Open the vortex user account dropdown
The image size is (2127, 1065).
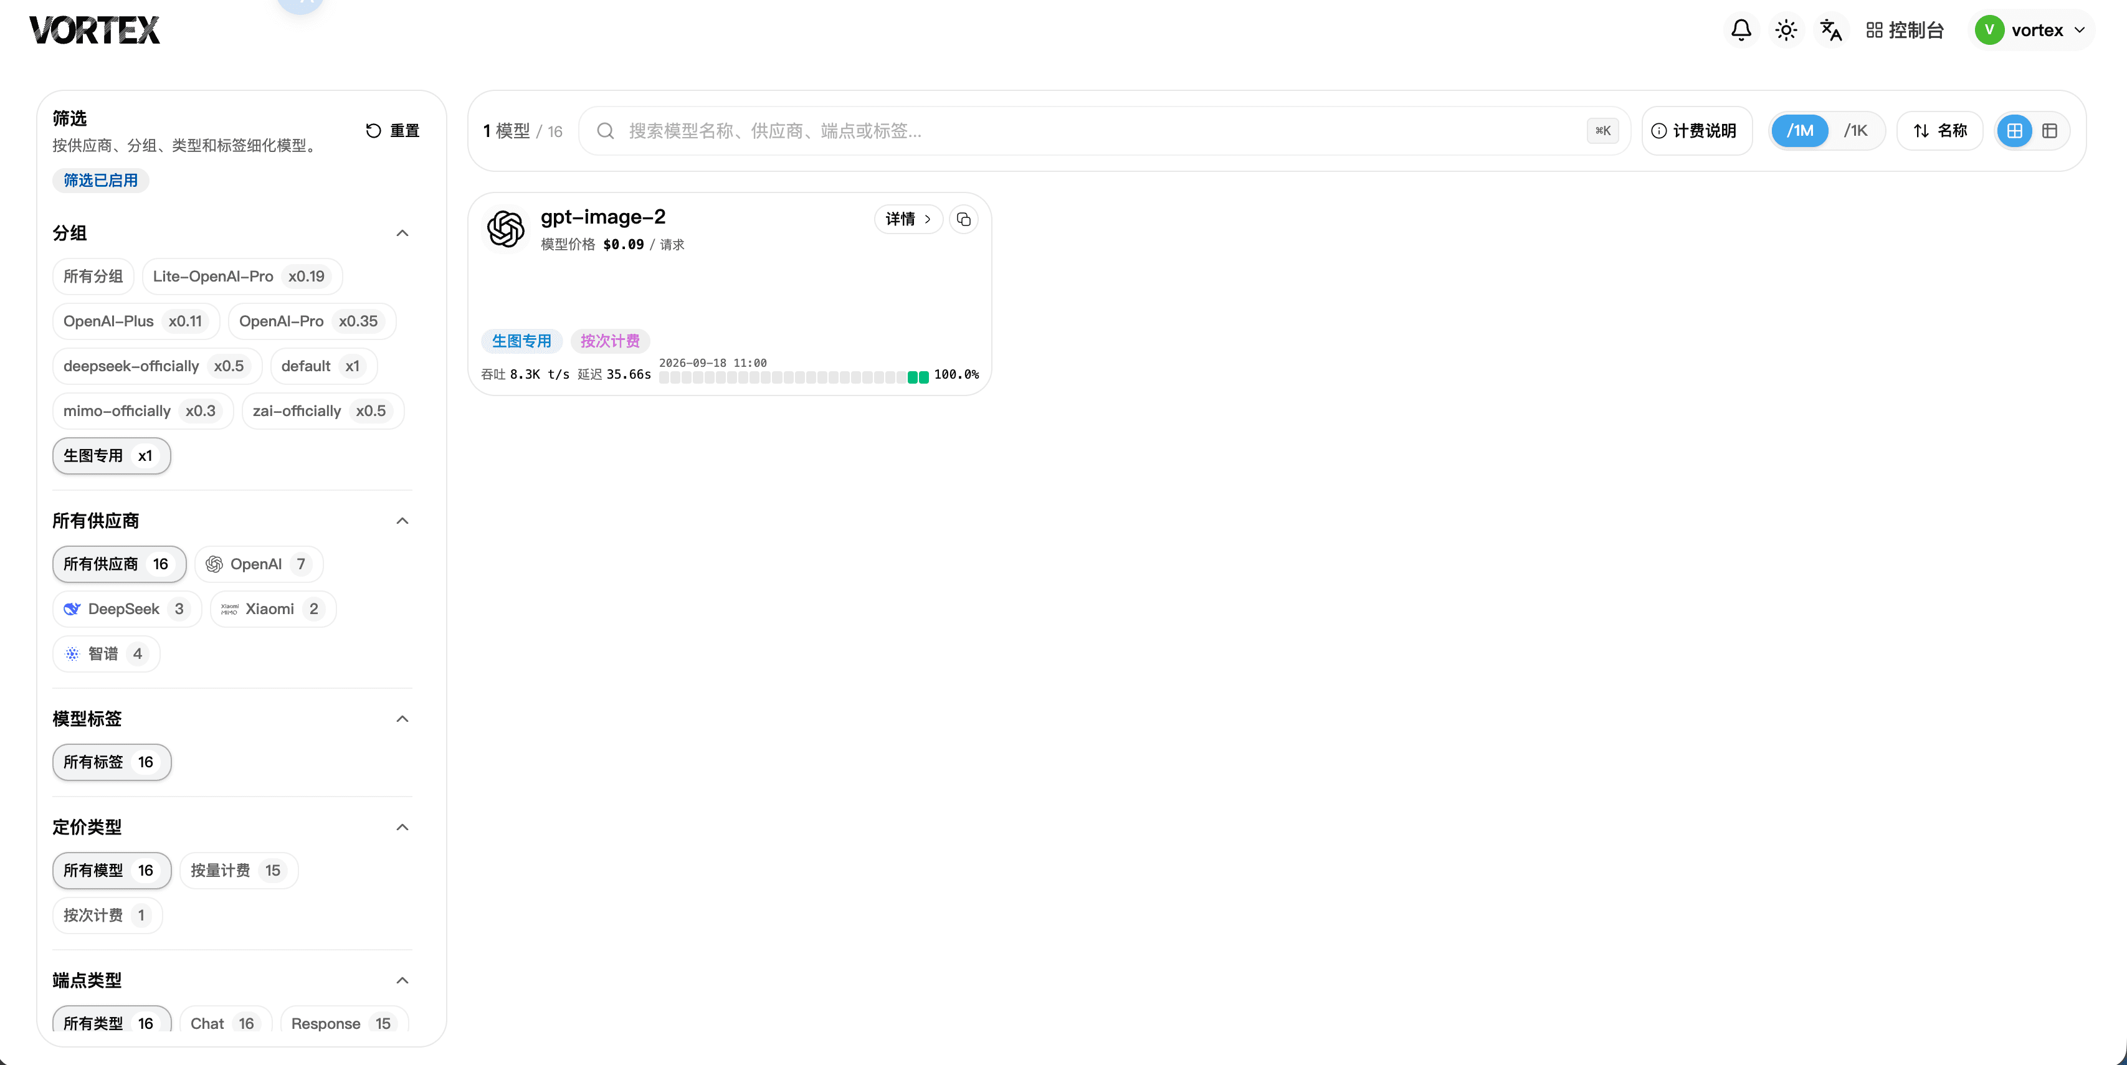point(2033,31)
